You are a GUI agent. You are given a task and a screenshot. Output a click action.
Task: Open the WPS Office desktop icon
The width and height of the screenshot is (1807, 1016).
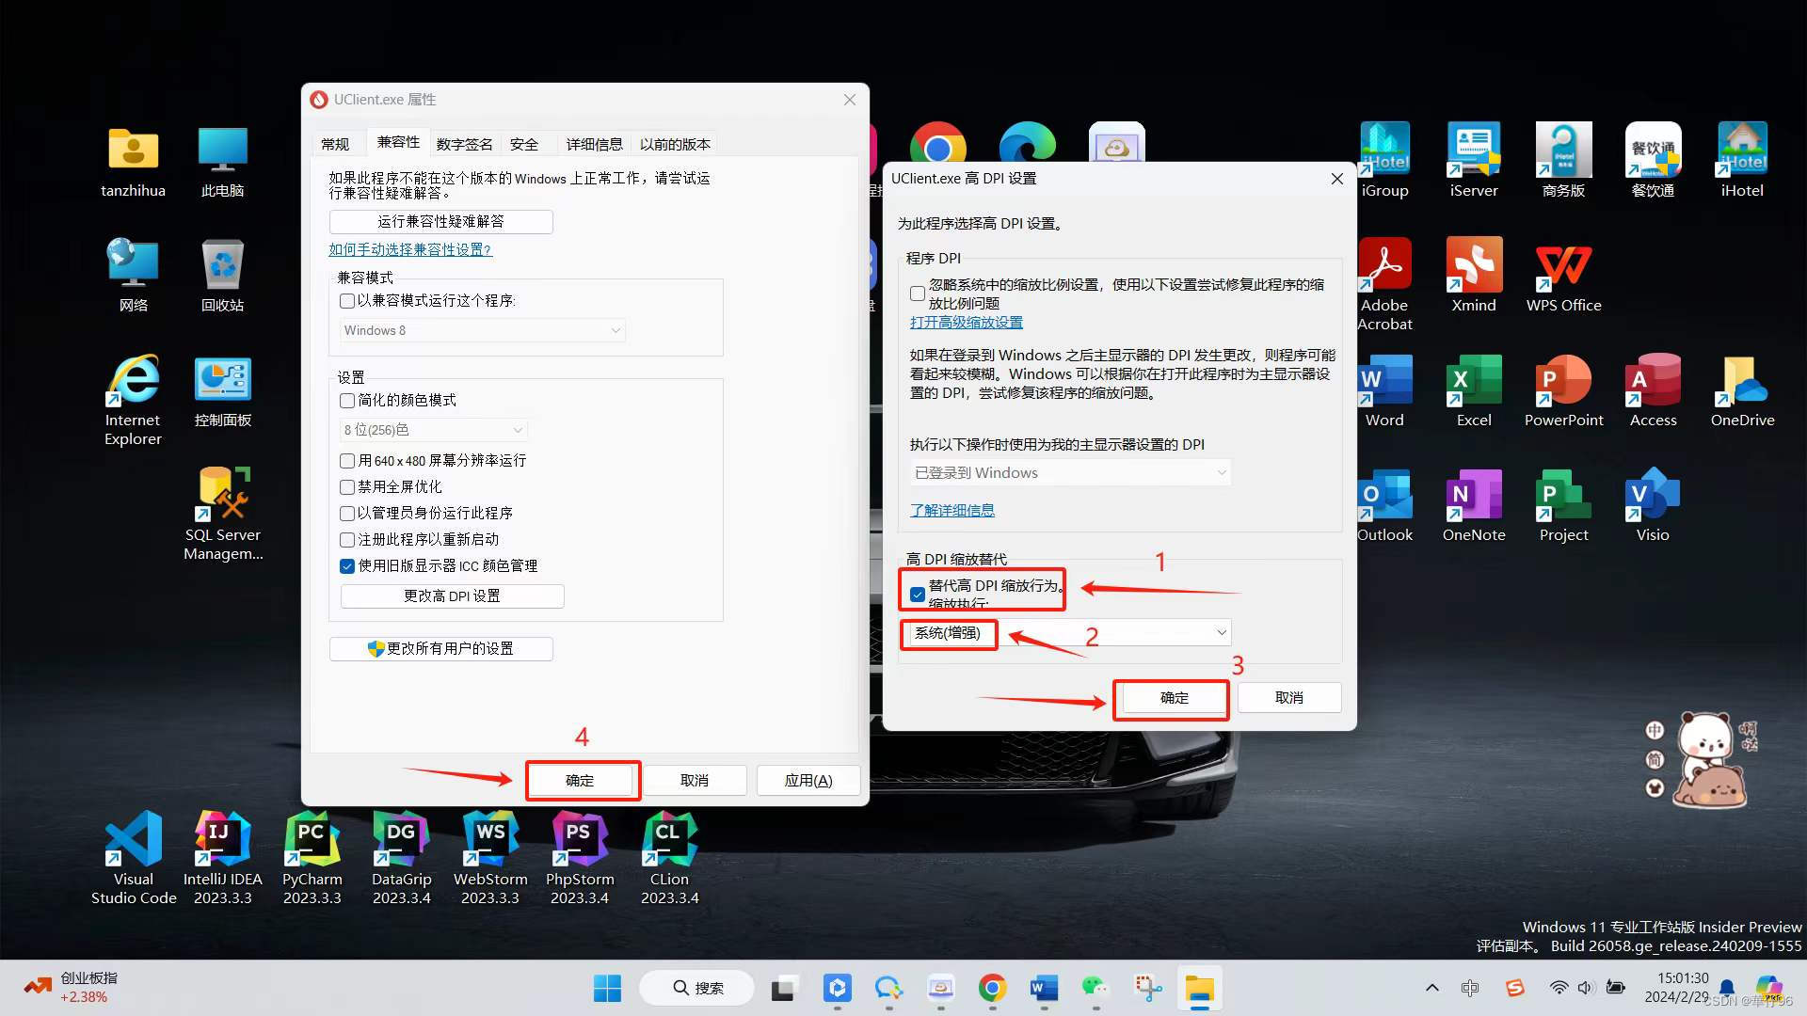coord(1563,266)
